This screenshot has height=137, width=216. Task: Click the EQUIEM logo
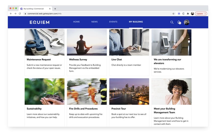[39, 22]
